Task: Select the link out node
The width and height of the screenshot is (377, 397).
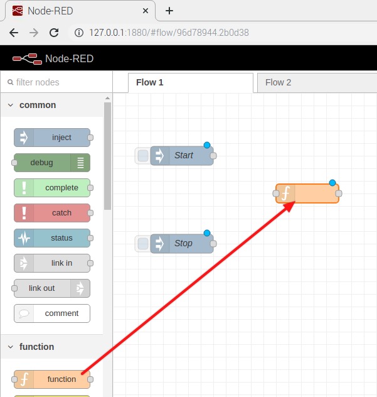Action: click(51, 288)
